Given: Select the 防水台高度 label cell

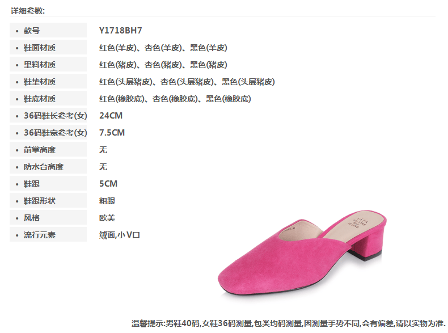Looking at the screenshot, I should (48, 166).
